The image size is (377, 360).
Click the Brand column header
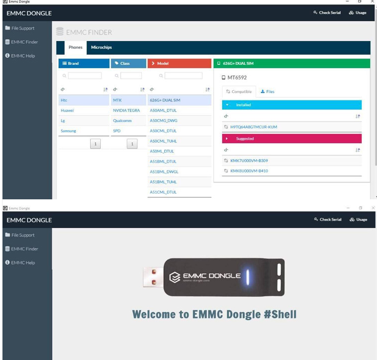pyautogui.click(x=84, y=63)
